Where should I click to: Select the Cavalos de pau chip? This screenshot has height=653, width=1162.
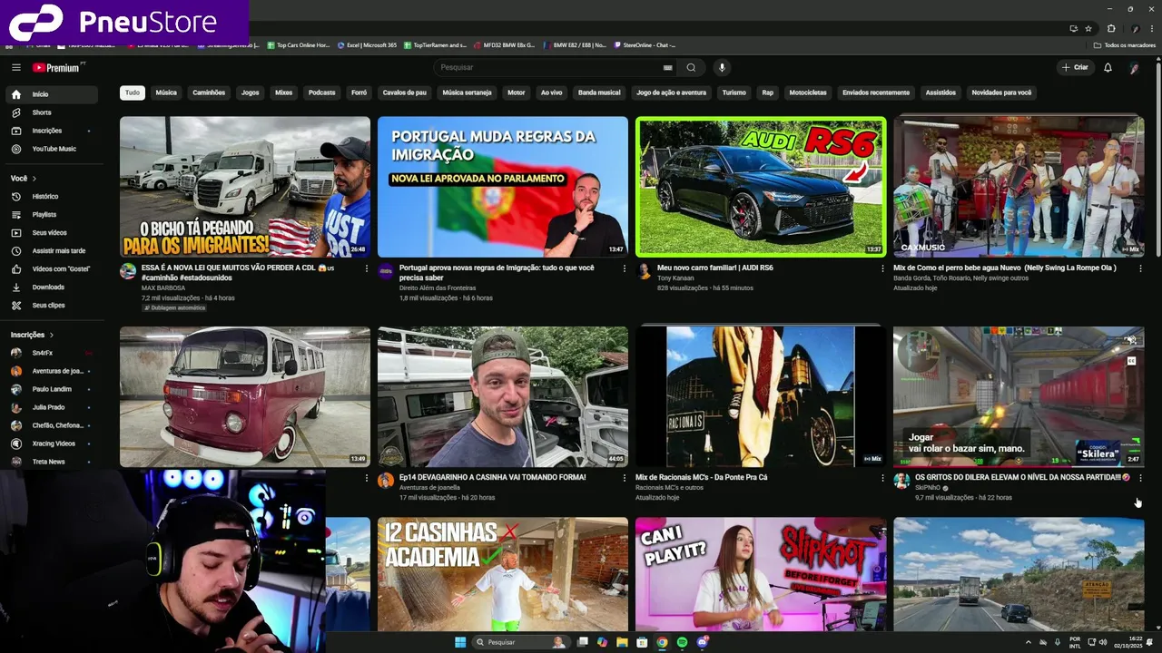pos(404,93)
